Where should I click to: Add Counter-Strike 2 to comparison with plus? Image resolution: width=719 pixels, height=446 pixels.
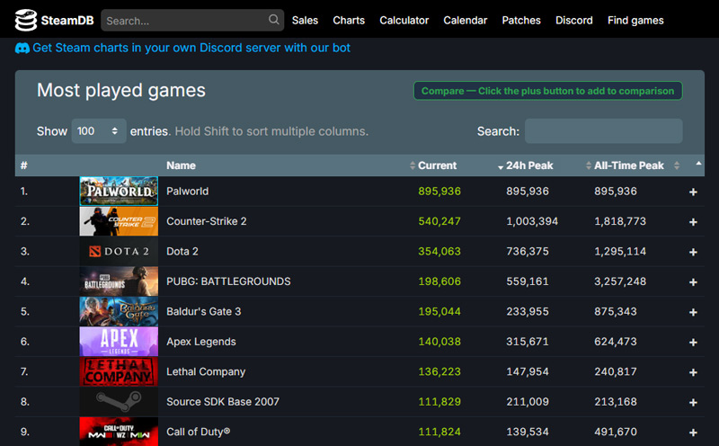[693, 222]
